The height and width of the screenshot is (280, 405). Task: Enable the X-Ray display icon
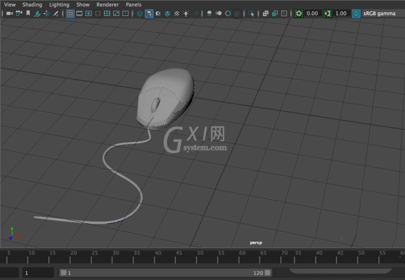(x=266, y=13)
